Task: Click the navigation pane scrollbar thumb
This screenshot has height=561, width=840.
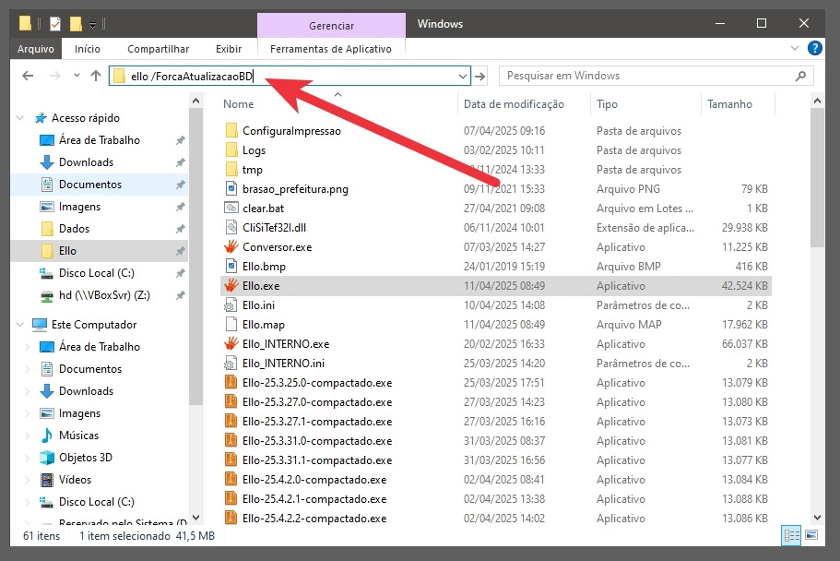Action: point(196,257)
